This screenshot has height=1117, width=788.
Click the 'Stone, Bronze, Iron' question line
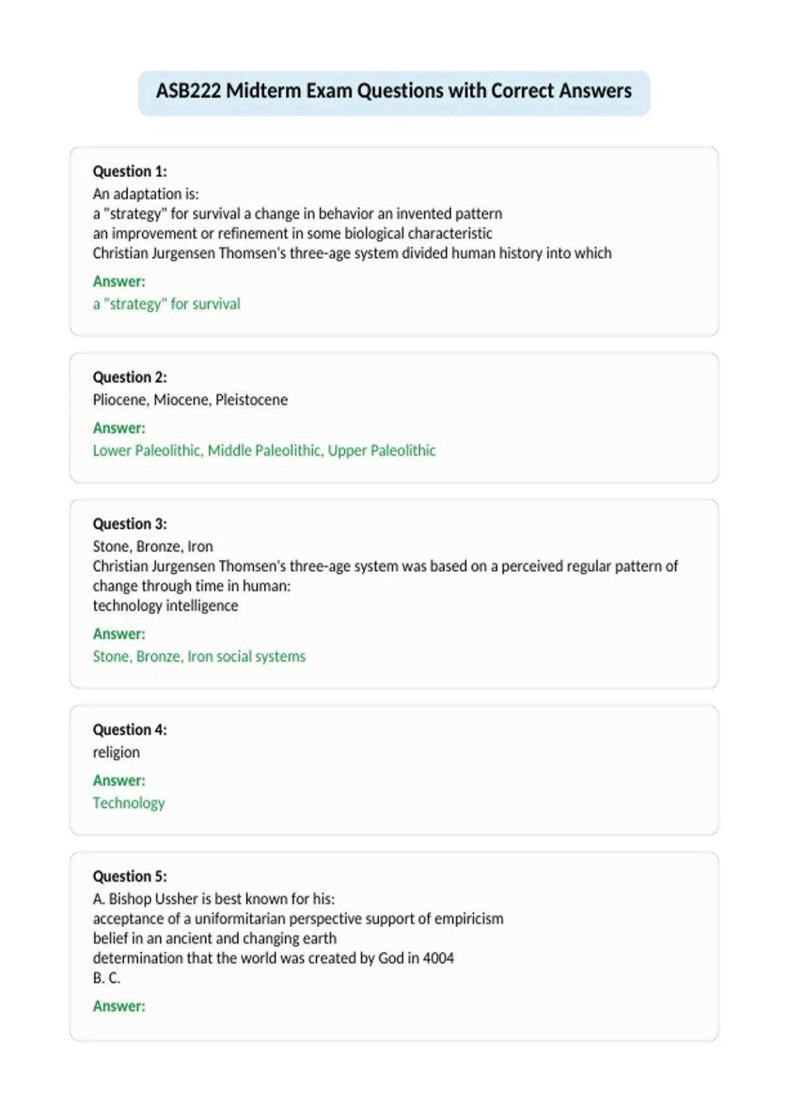(153, 546)
